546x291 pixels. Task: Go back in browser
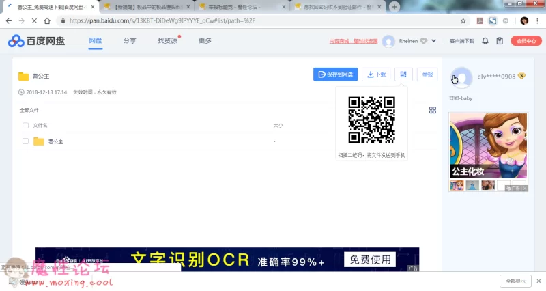[x=9, y=21]
